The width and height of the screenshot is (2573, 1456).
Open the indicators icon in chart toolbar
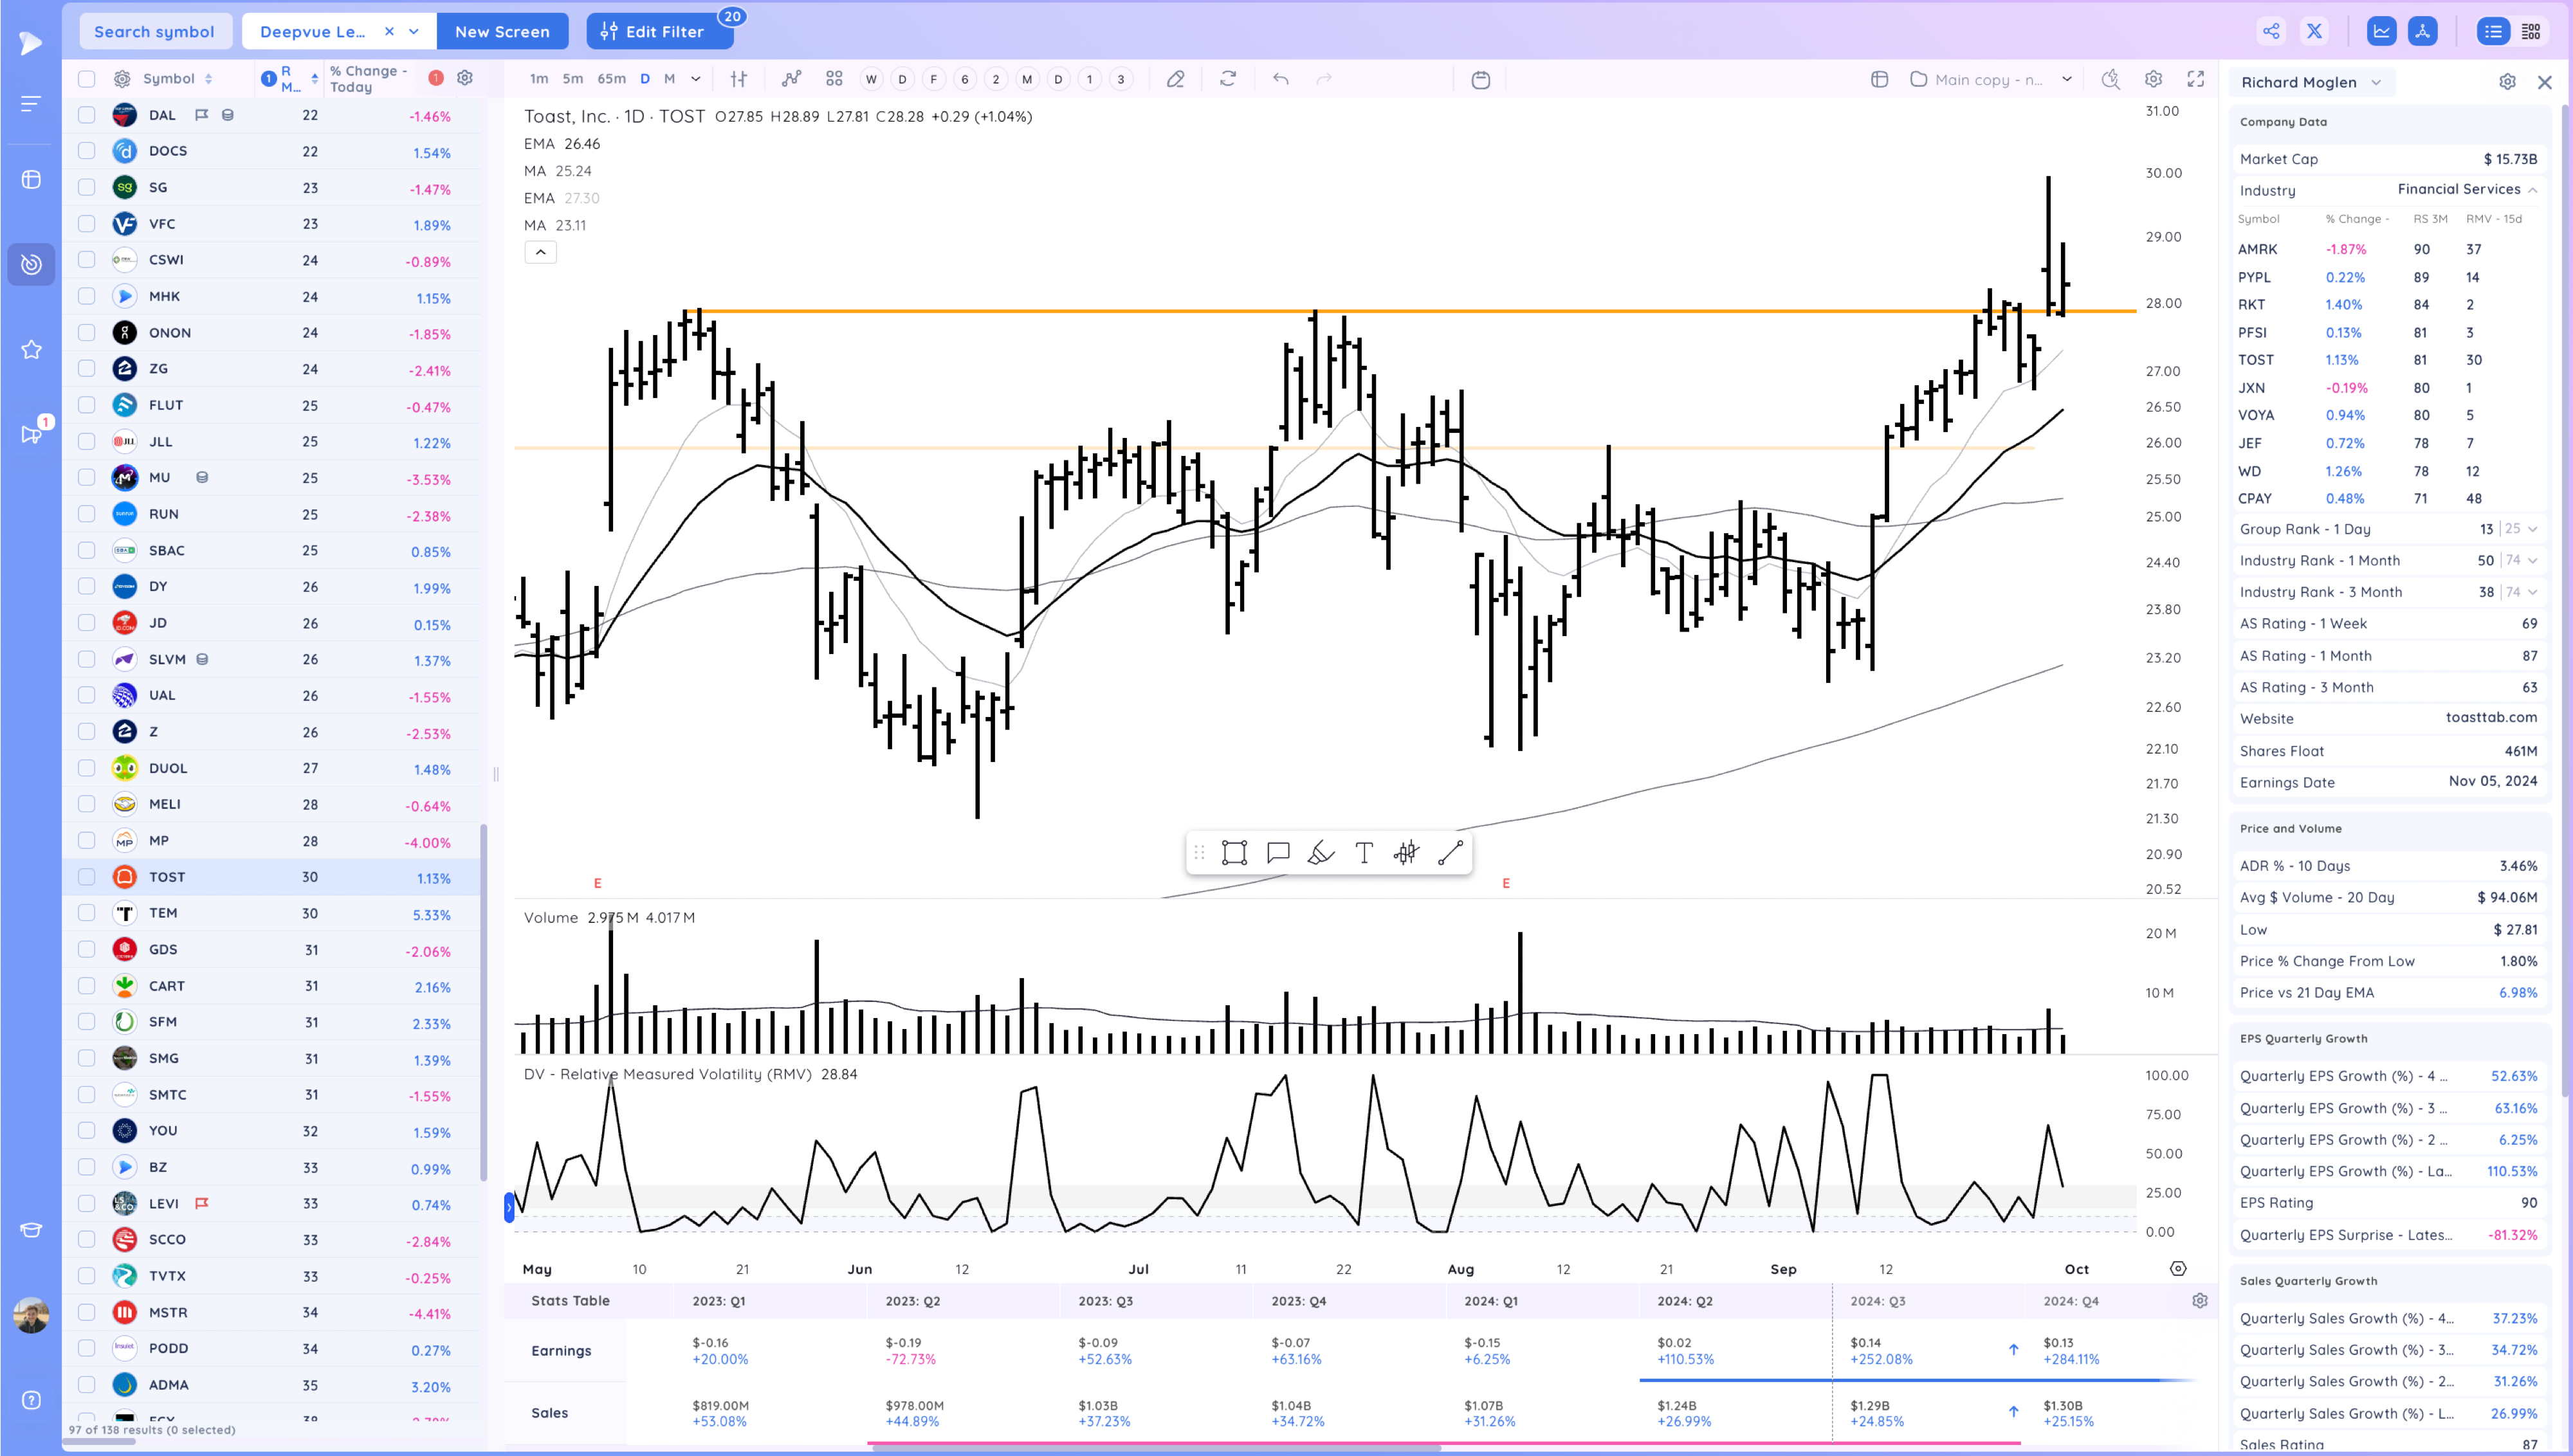tap(791, 79)
